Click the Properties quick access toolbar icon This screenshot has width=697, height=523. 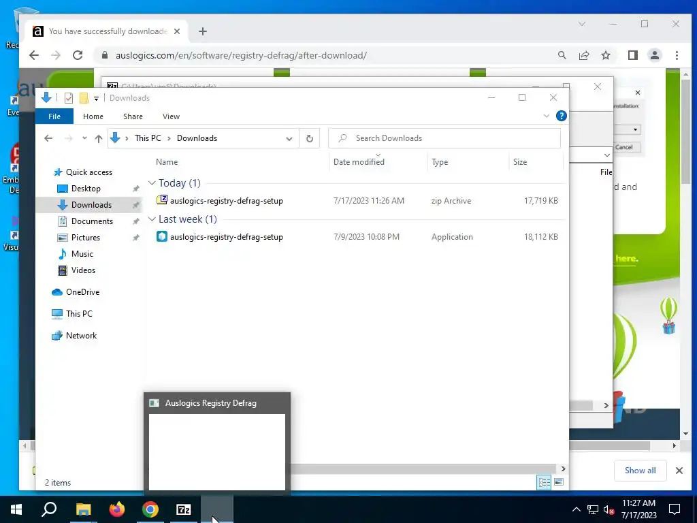click(x=69, y=98)
